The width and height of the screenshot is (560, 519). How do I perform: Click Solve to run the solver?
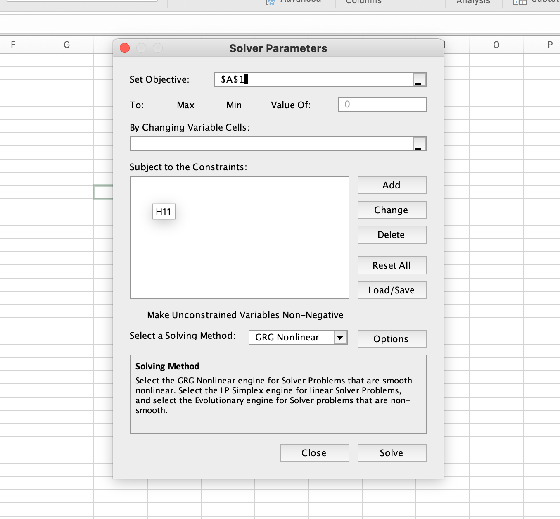pyautogui.click(x=392, y=453)
